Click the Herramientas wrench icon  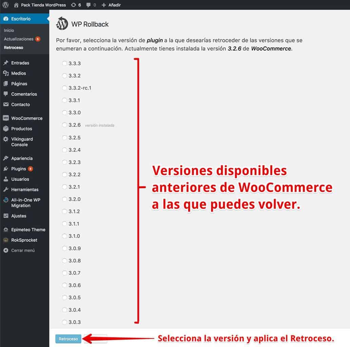[x=6, y=189]
